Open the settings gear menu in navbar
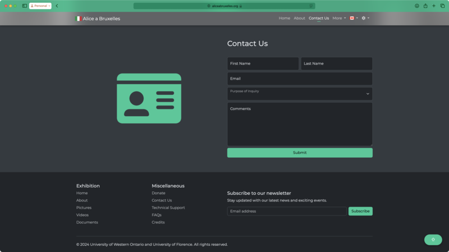449x252 pixels. (x=365, y=18)
